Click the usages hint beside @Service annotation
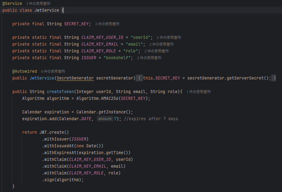Viewport: 282px width, 192px height. pyautogui.click(x=38, y=4)
